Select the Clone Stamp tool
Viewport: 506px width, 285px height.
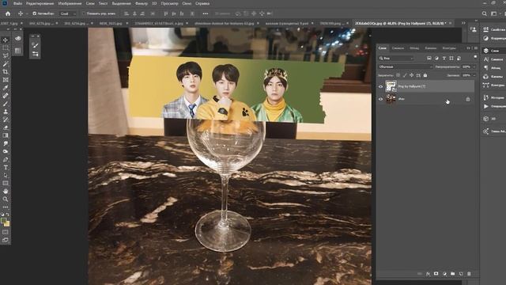coord(6,112)
